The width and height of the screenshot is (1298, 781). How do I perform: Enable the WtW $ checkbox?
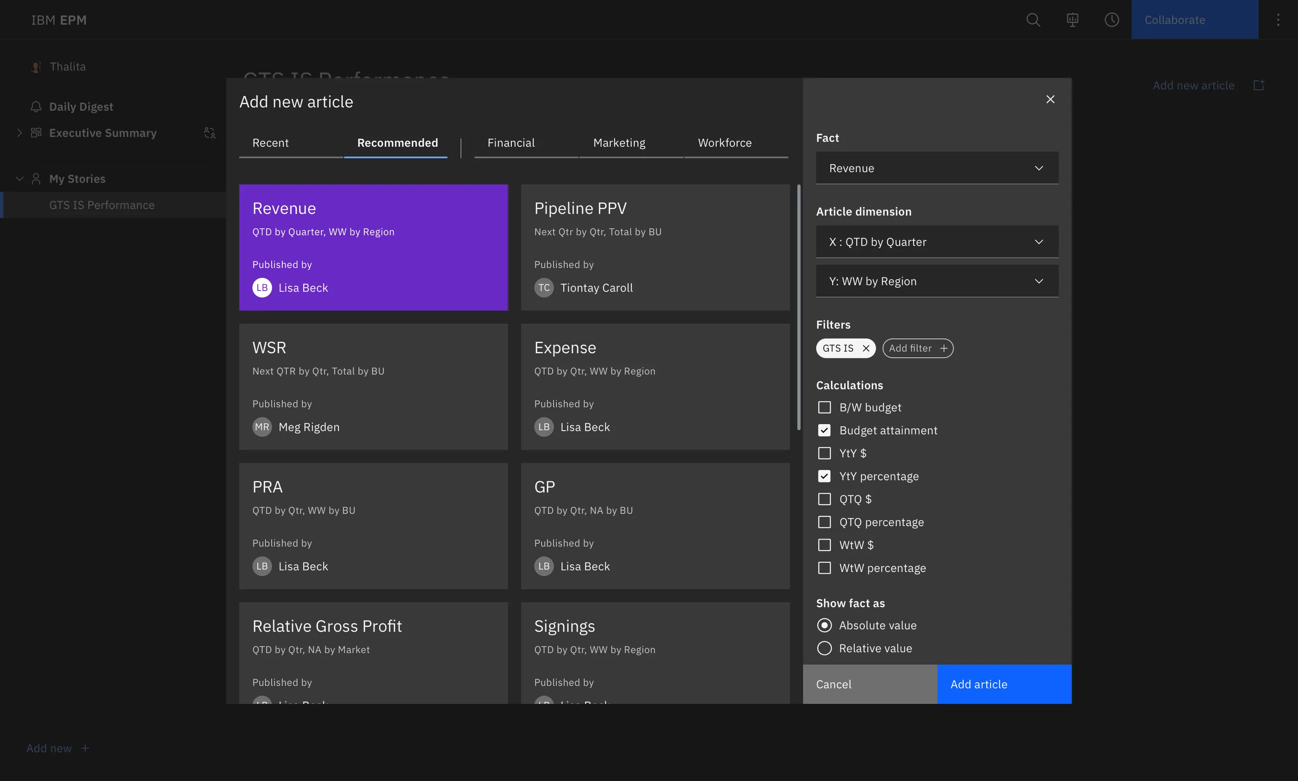(824, 545)
